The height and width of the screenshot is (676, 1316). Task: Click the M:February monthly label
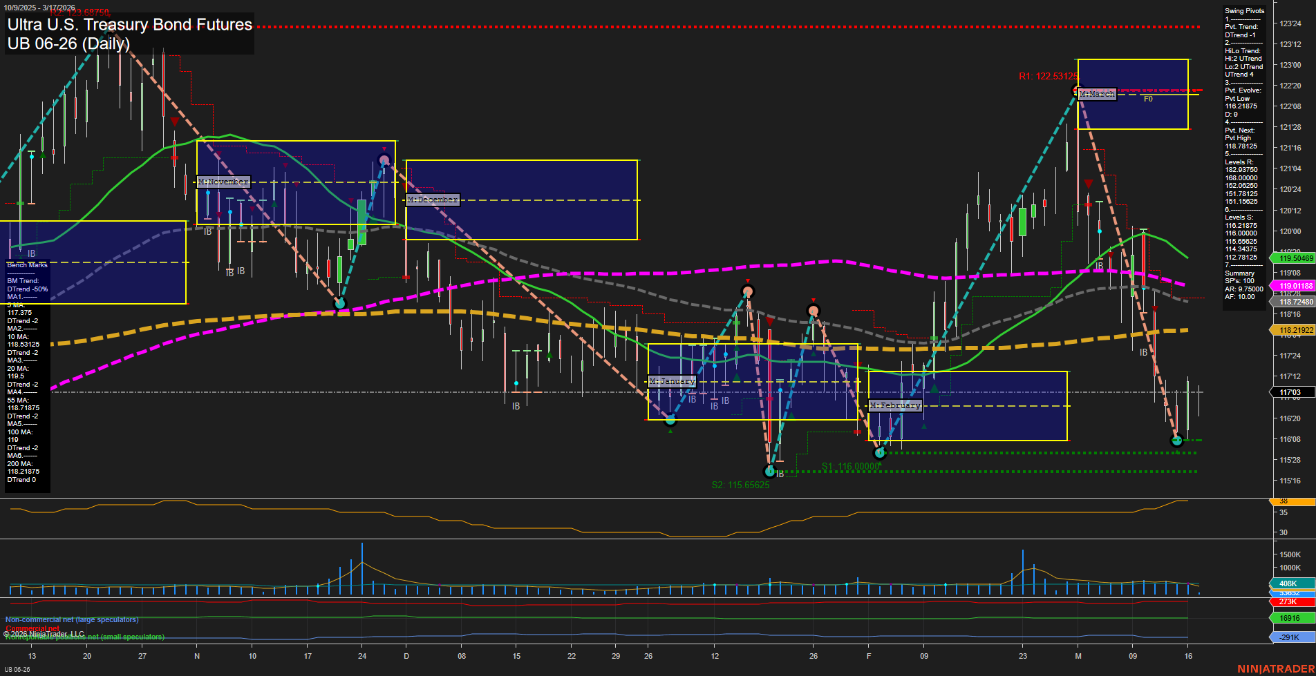click(x=895, y=405)
